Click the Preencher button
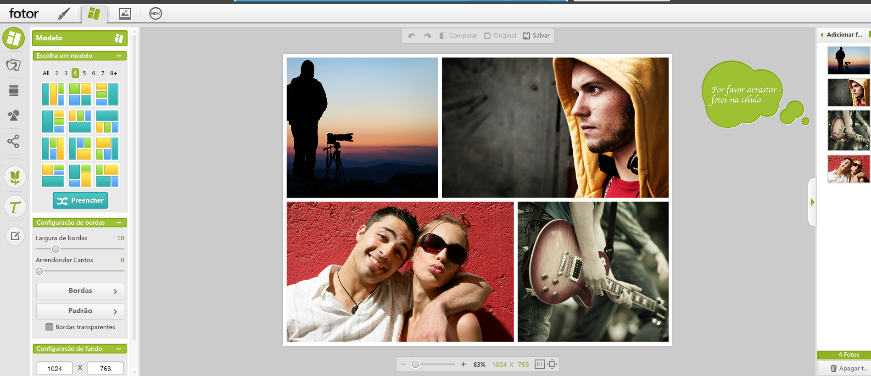The height and width of the screenshot is (376, 871). click(80, 200)
